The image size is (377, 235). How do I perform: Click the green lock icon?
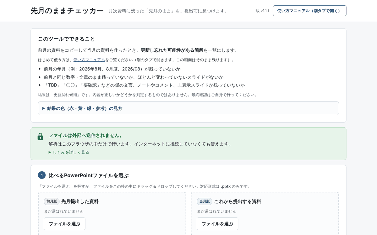[x=40, y=136]
